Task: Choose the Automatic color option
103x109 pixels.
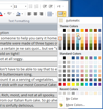Action: pyautogui.click(x=80, y=20)
